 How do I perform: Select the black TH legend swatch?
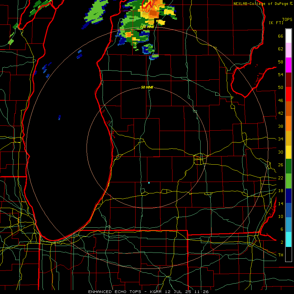click(288, 254)
